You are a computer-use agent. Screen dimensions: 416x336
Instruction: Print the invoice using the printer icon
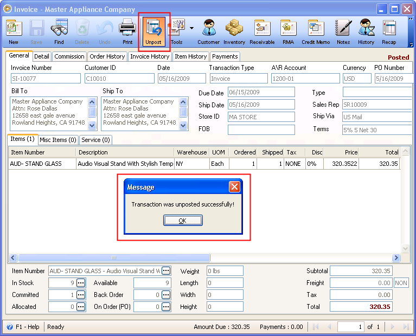[127, 31]
